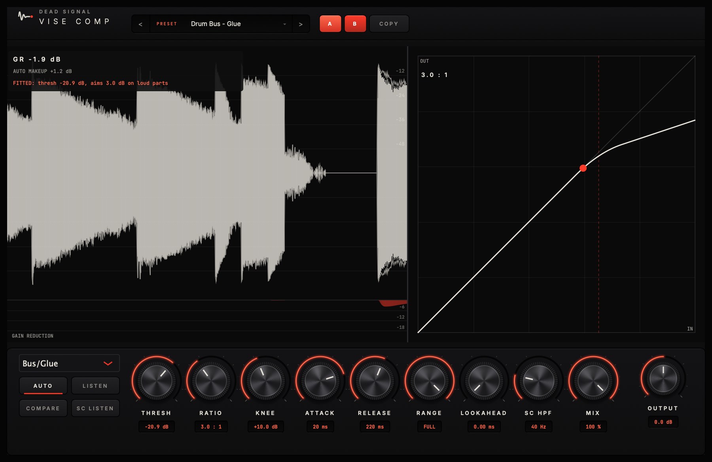Viewport: 712px width, 462px height.
Task: Click the -20.9 dB threshold value field
Action: [157, 427]
